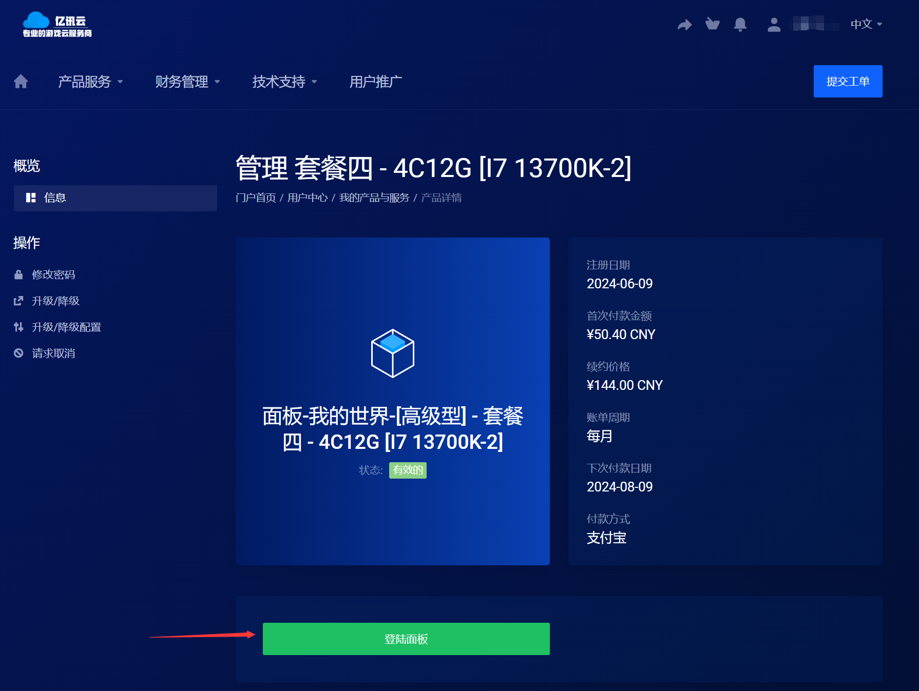Click the 首次付款金额 label
Viewport: 919px width, 691px height.
tap(619, 315)
